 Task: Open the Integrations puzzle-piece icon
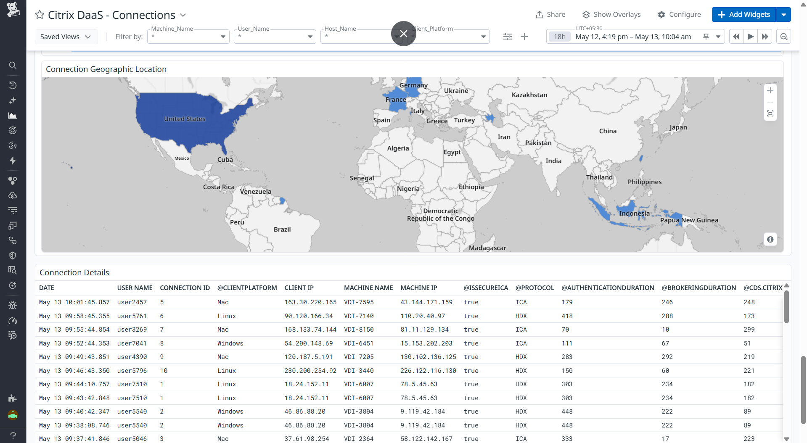coord(13,398)
